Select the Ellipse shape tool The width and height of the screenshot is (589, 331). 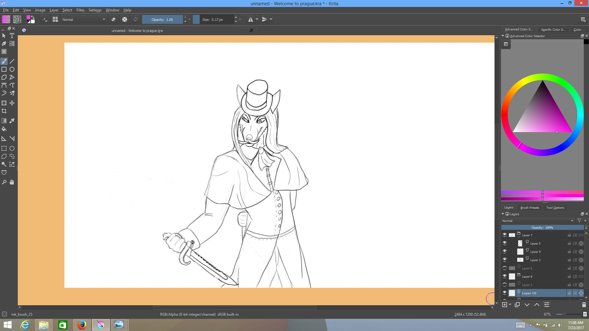pyautogui.click(x=12, y=69)
